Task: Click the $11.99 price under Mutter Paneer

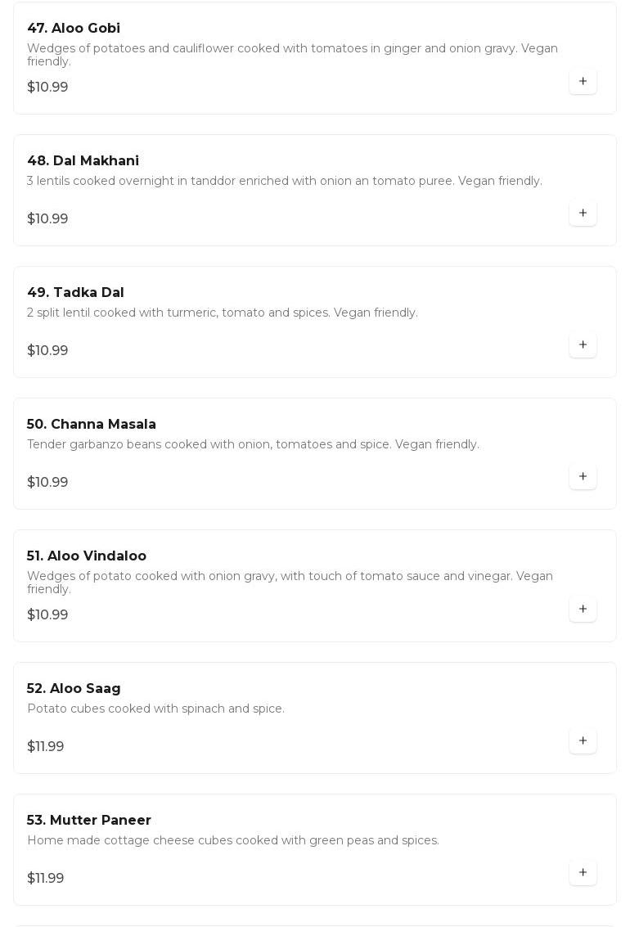Action: pos(46,879)
